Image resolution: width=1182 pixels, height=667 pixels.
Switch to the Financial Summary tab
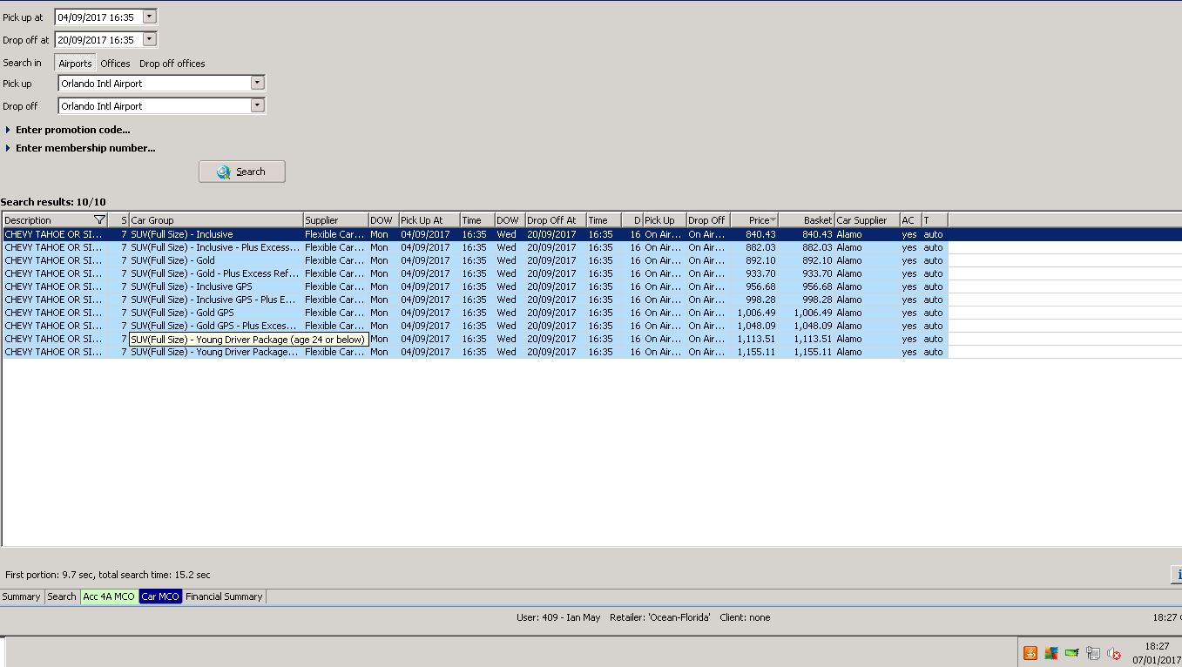tap(223, 596)
